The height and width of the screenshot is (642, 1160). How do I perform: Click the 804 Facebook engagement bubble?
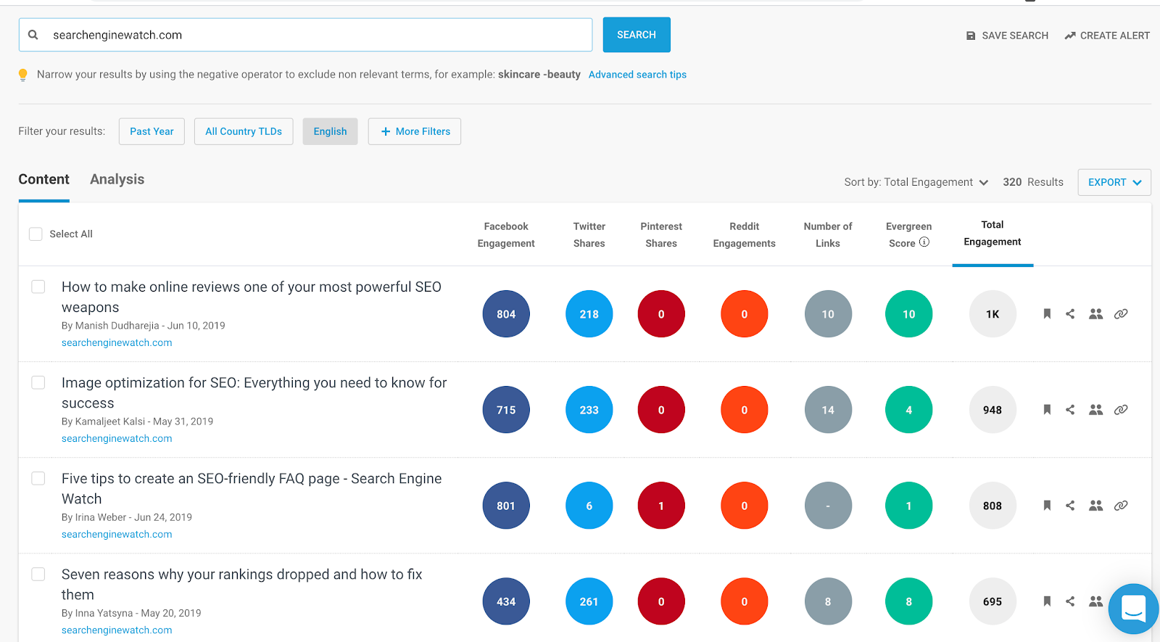pos(506,314)
